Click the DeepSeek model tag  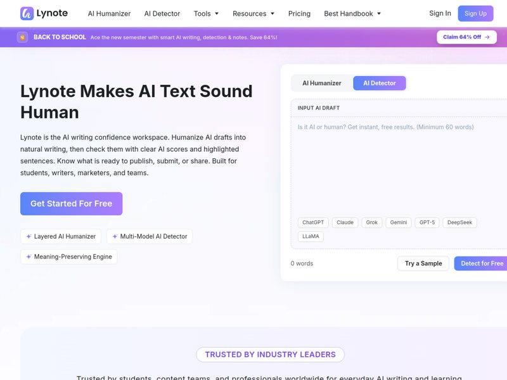tap(459, 222)
